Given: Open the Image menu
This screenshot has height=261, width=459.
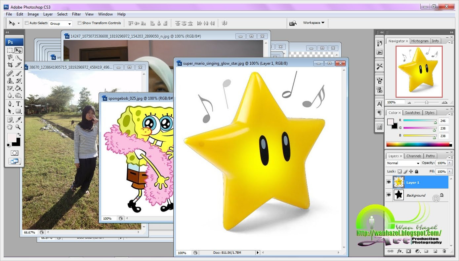Looking at the screenshot, I should pyautogui.click(x=33, y=14).
